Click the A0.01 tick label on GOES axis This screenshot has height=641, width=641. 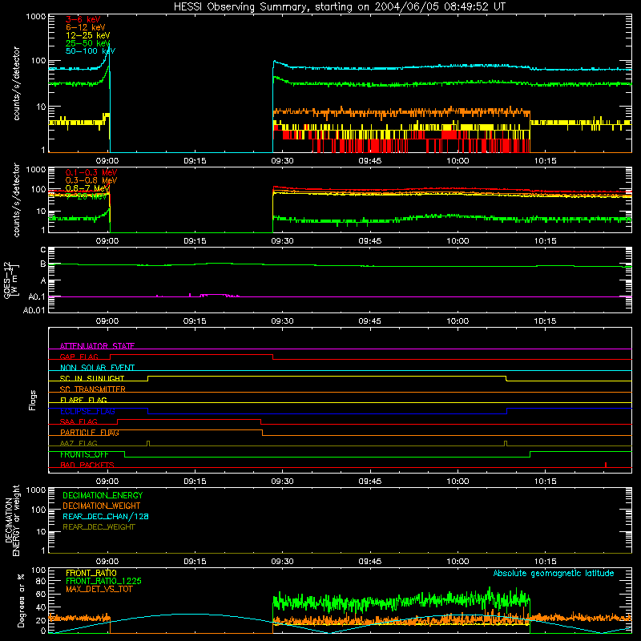click(x=34, y=310)
